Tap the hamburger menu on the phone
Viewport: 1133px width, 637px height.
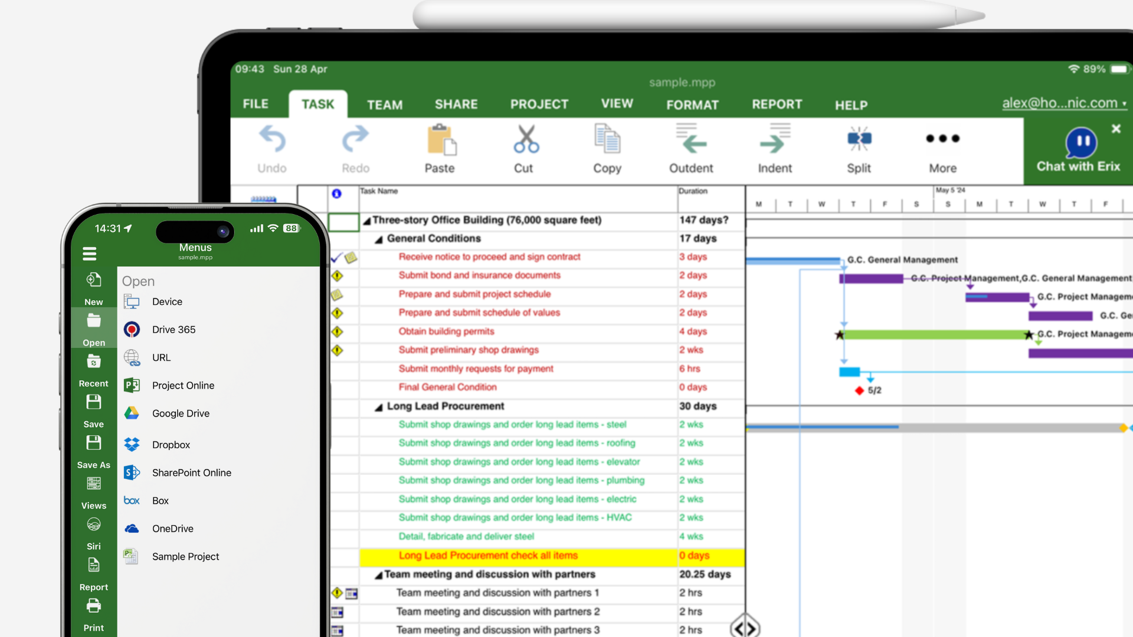tap(89, 253)
